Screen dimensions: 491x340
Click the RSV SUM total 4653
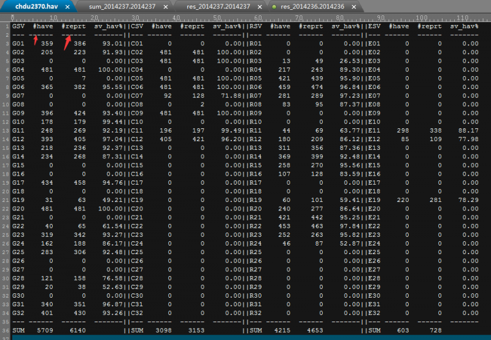(x=315, y=330)
